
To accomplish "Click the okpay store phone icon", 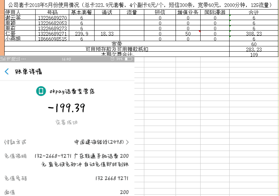I will [x=41, y=91].
